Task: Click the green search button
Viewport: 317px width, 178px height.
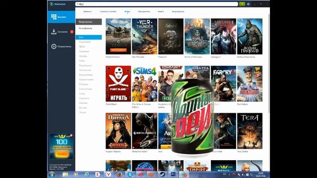Action: point(242,4)
